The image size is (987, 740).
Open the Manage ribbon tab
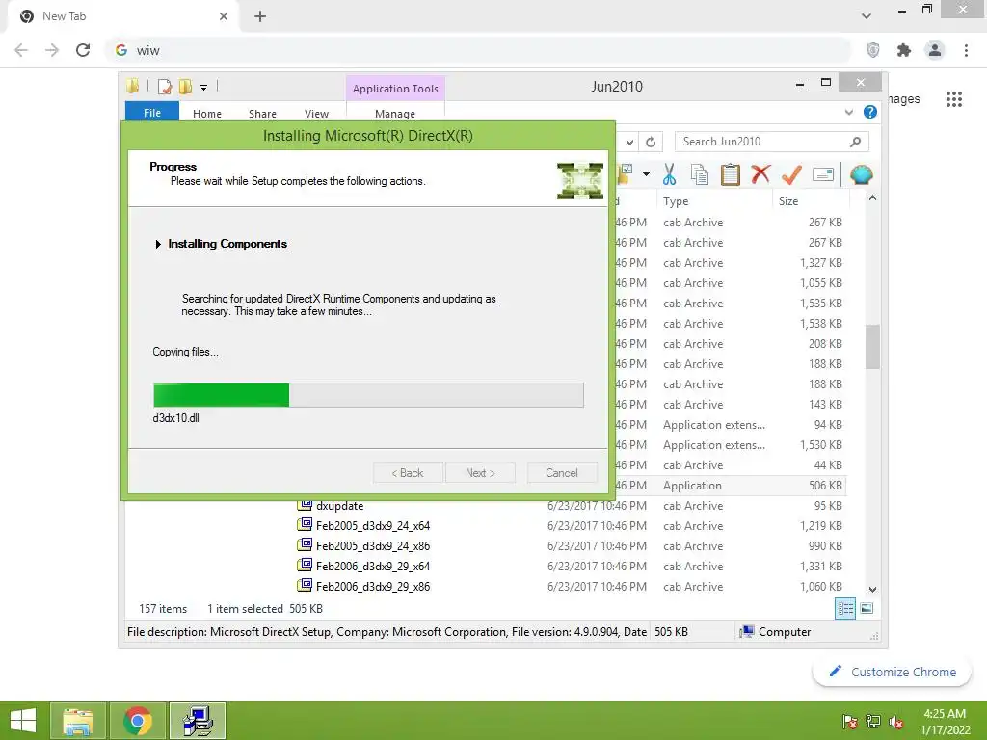(395, 114)
